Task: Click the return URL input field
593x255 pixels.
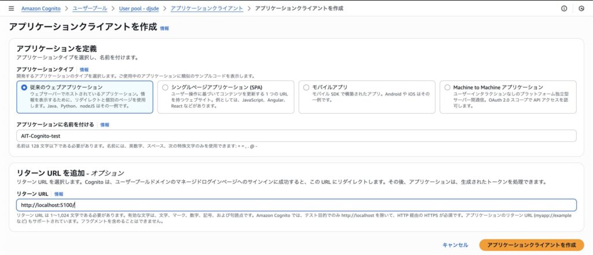Action: [296, 205]
